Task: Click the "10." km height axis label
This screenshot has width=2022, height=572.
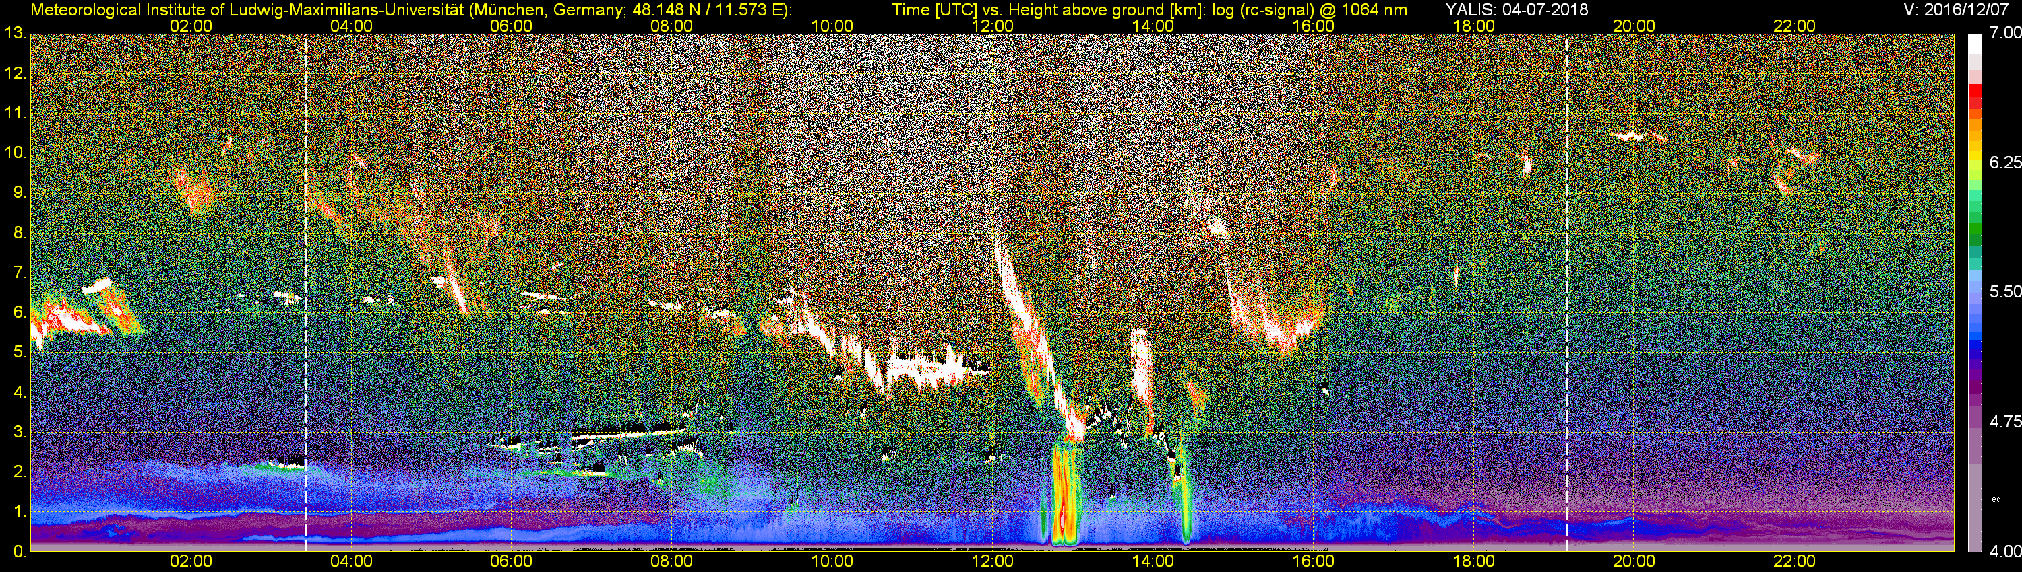Action: tap(15, 153)
